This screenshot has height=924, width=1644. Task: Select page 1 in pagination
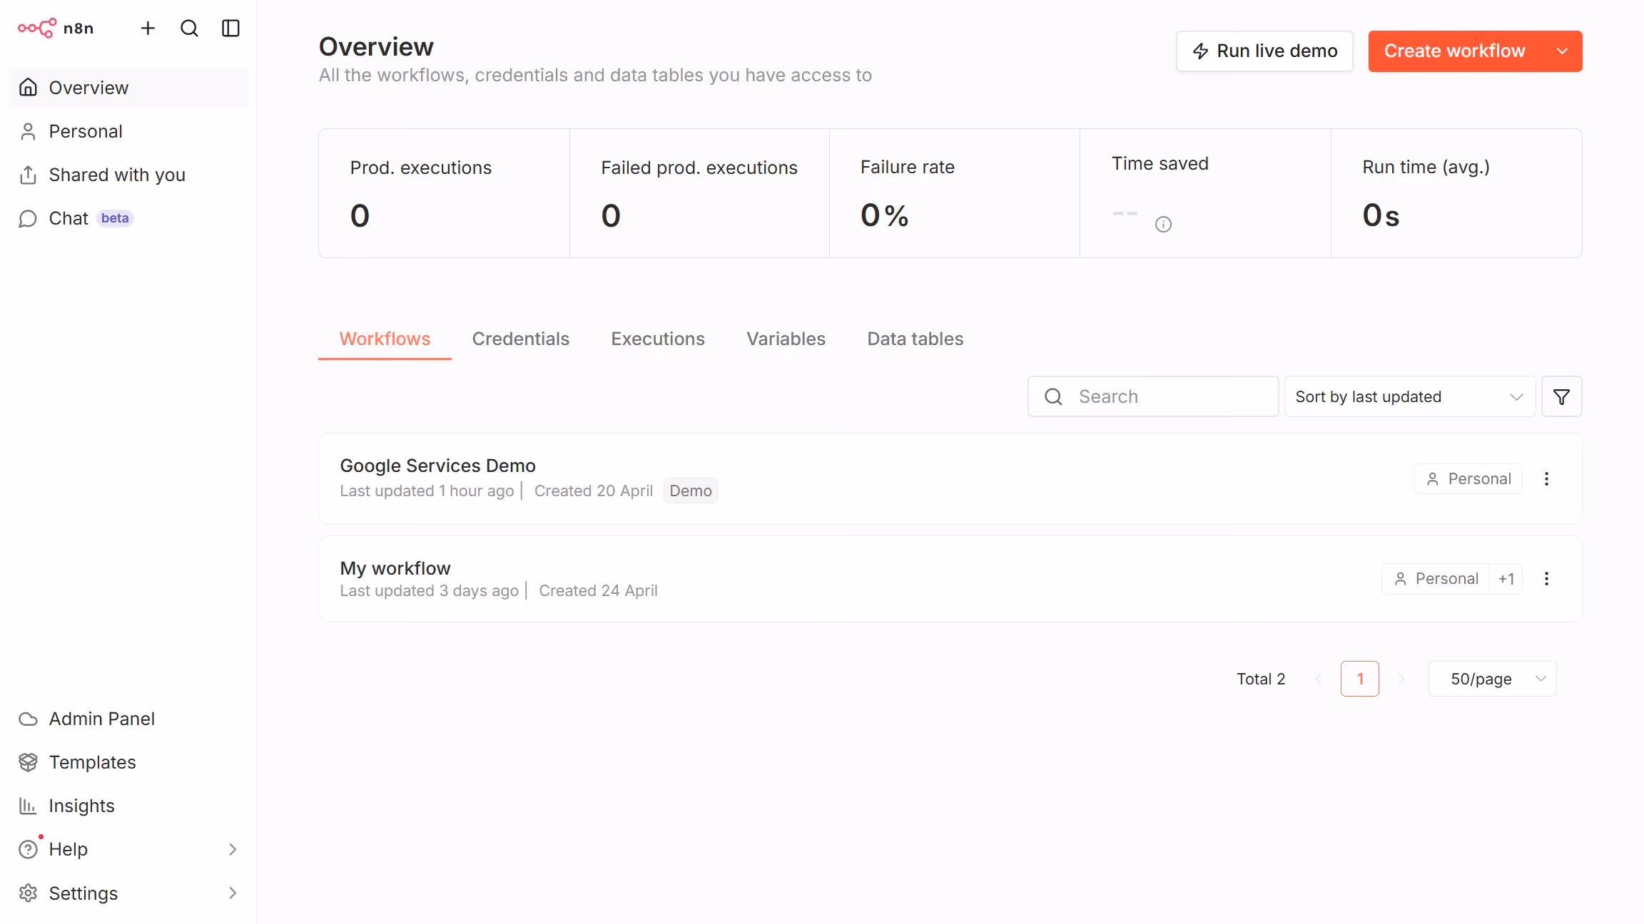(x=1360, y=679)
